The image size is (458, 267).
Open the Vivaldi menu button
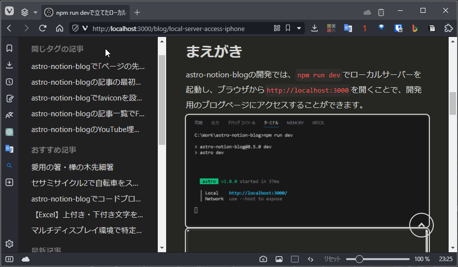[9, 11]
